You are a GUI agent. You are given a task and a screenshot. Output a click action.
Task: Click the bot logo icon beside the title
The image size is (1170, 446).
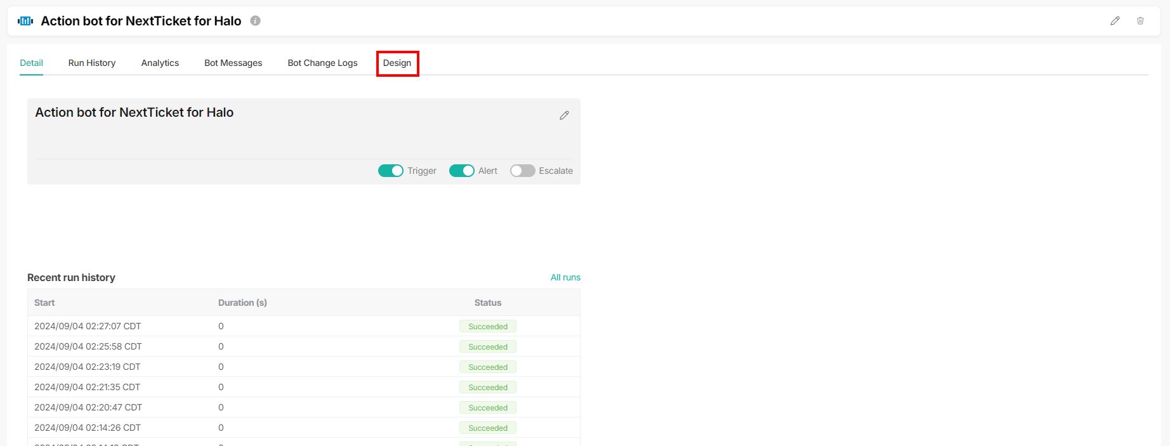(25, 21)
